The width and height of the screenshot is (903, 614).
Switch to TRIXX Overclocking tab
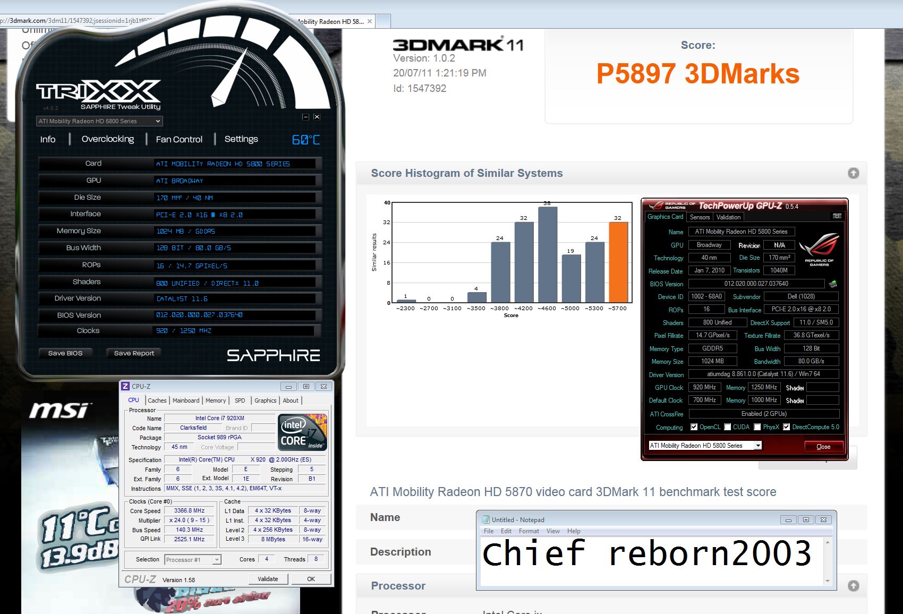point(108,139)
